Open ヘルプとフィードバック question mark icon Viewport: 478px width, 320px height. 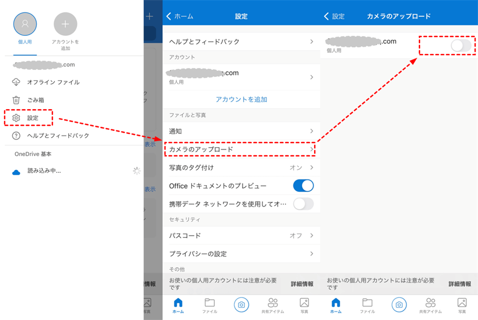[x=16, y=136]
